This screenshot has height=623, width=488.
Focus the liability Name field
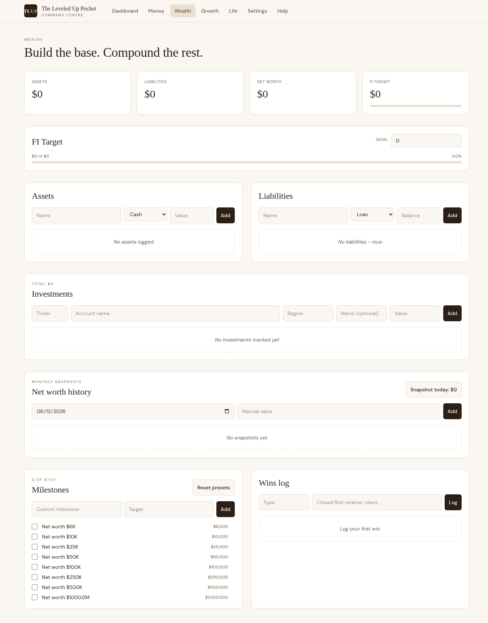pyautogui.click(x=303, y=215)
